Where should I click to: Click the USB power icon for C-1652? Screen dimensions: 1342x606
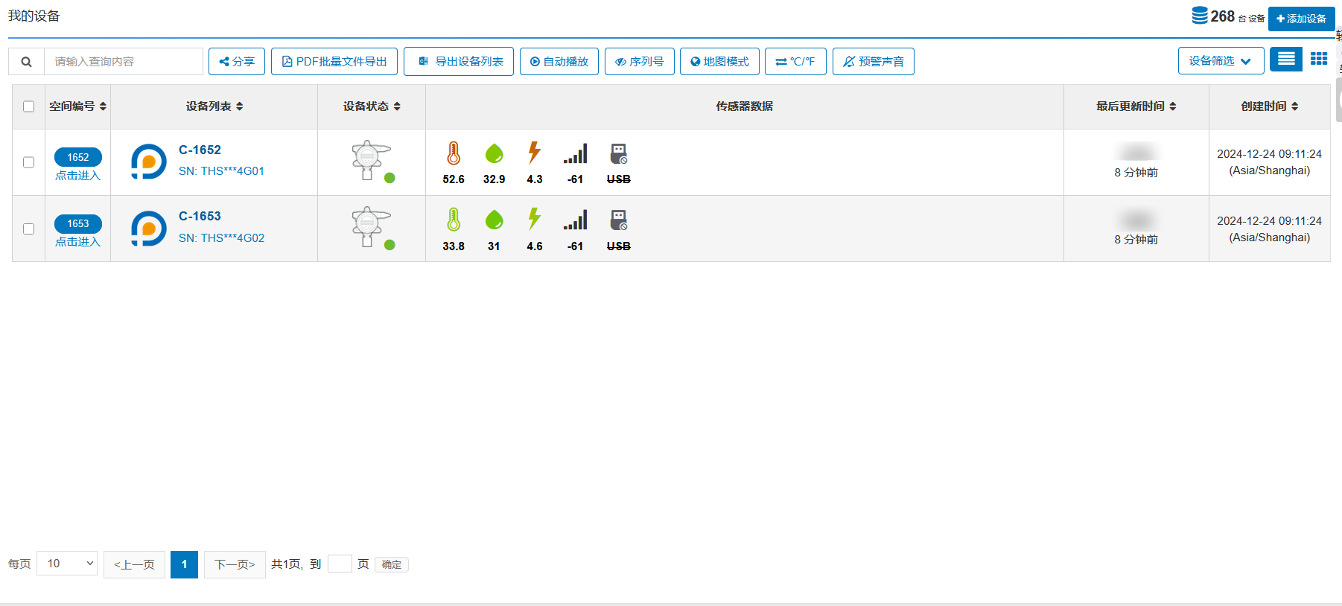[x=618, y=153]
